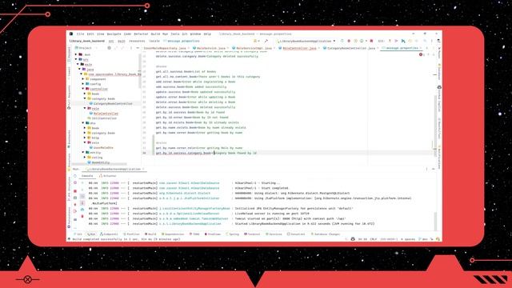
Task: Open the Help menu
Action: pos(207,34)
